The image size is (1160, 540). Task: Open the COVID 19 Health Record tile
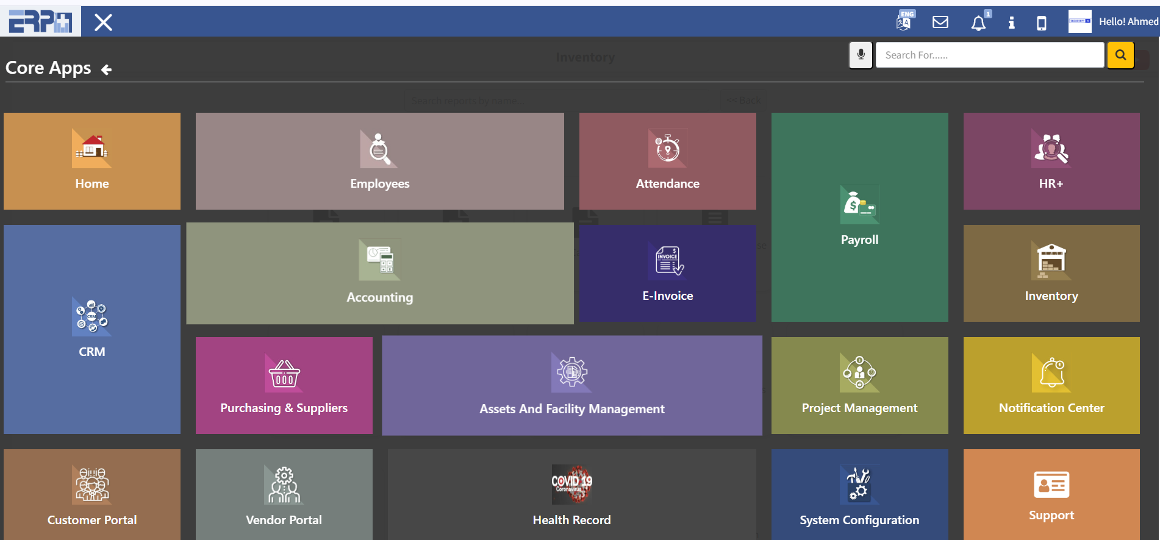tap(571, 495)
